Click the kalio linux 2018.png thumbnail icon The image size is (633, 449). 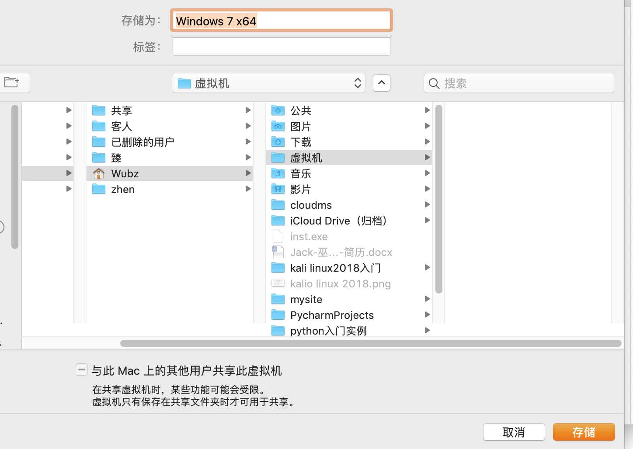278,283
